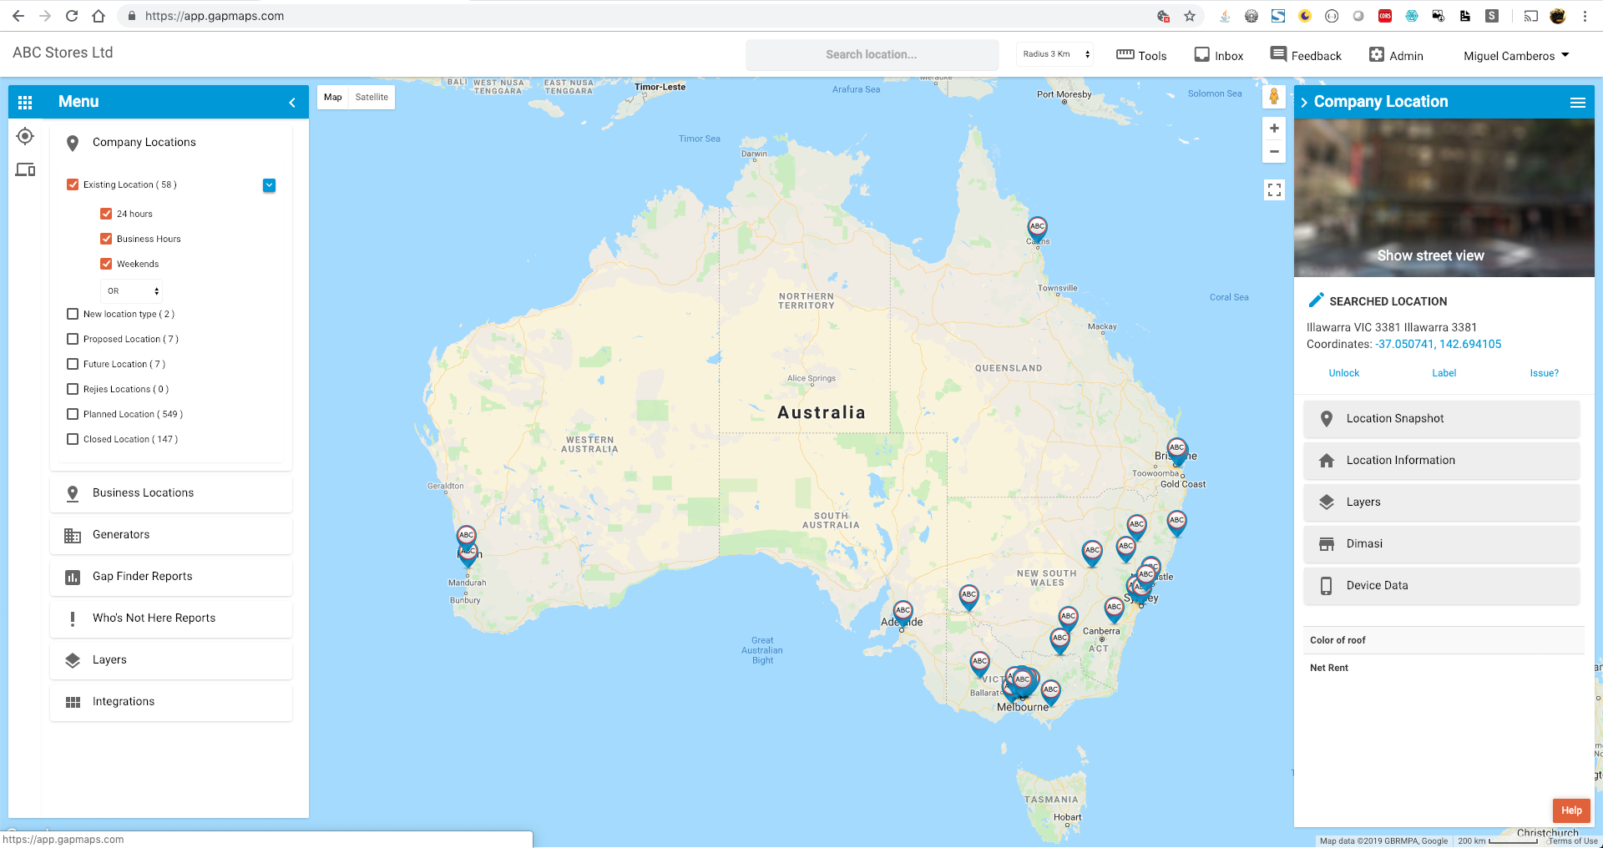This screenshot has width=1603, height=848.
Task: Click the ABC marker near Canberra
Action: 1114,609
